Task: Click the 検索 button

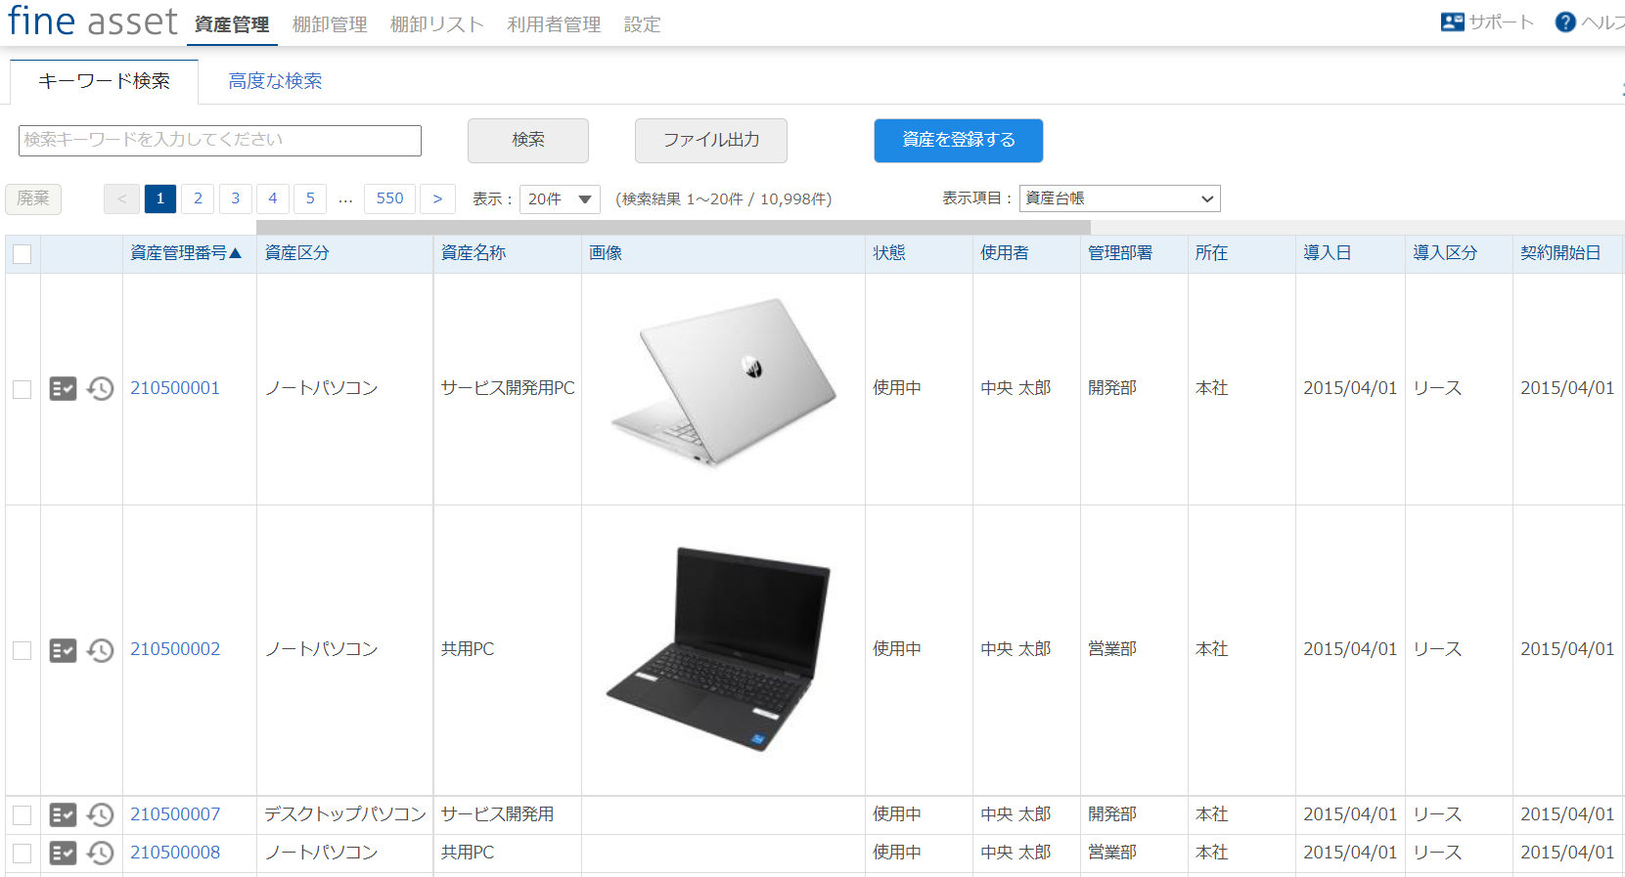Action: point(528,140)
